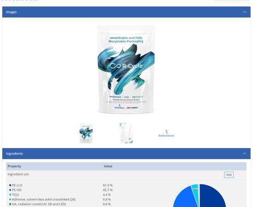This screenshot has height=207, width=253.
Task: Click the Ingredients header bar
Action: [x=126, y=154]
